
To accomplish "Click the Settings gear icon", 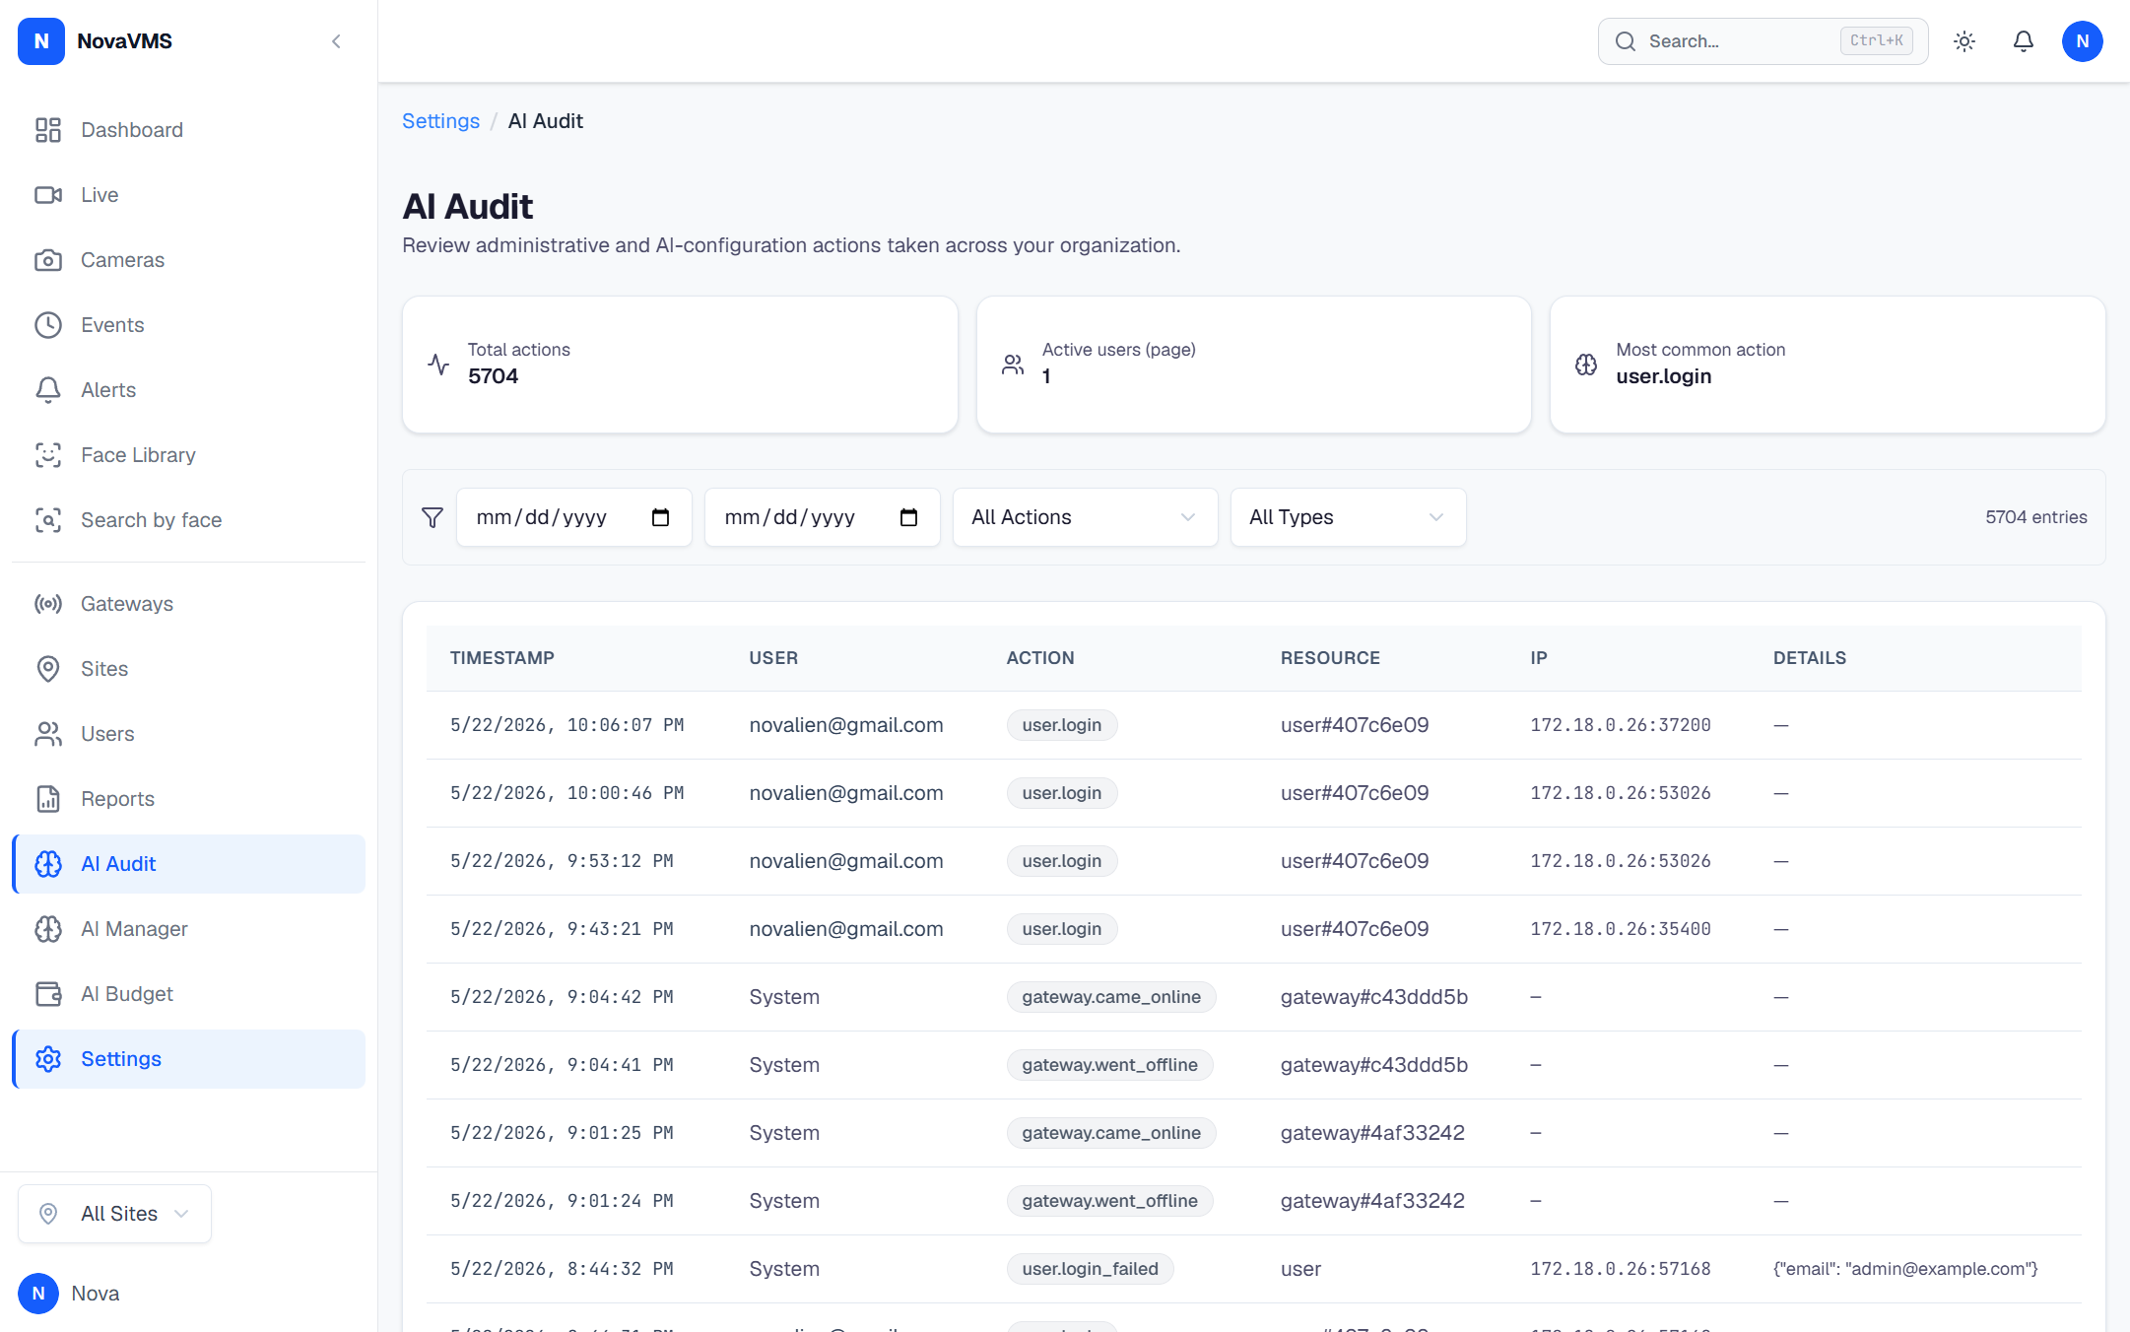I will click(x=48, y=1059).
